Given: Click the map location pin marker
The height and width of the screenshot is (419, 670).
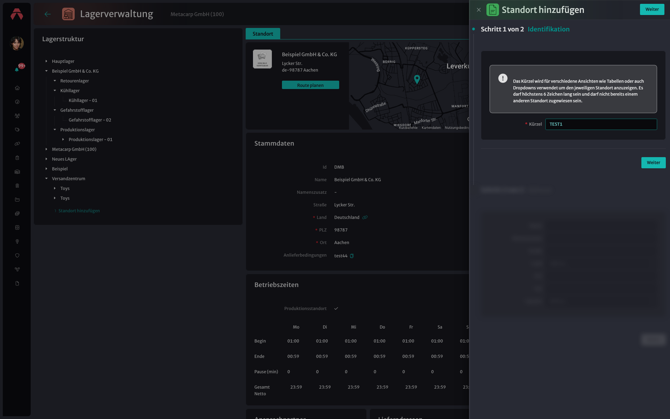Looking at the screenshot, I should pyautogui.click(x=417, y=79).
